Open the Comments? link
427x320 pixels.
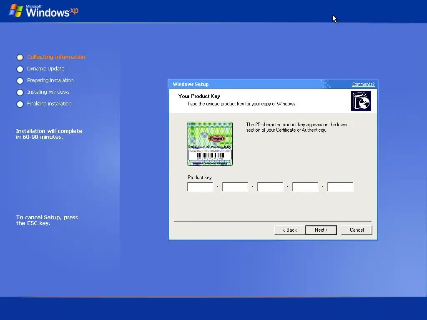(363, 84)
